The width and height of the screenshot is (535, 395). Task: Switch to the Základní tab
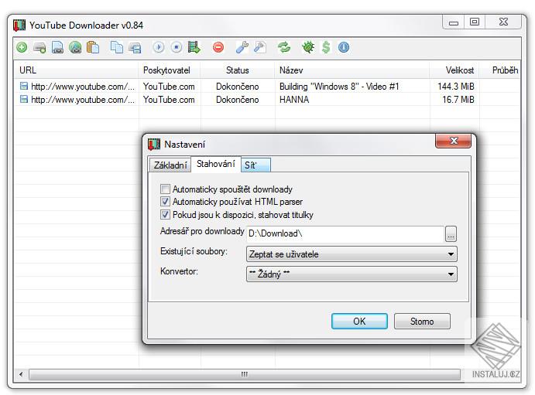tap(170, 165)
